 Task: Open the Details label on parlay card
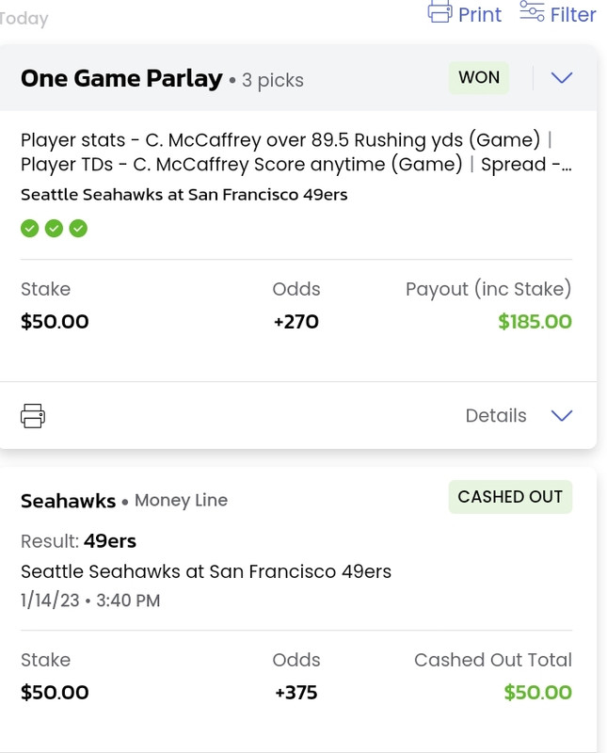click(x=496, y=415)
